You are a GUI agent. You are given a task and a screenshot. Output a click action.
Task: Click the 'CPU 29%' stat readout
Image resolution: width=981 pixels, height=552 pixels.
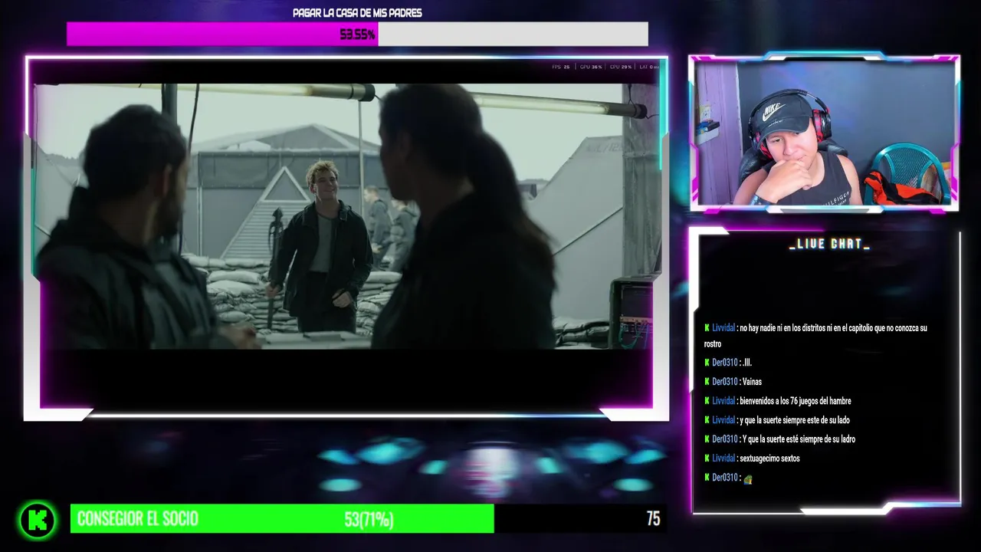click(621, 67)
